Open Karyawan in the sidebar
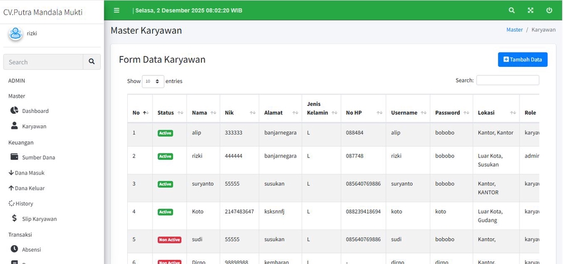The height and width of the screenshot is (264, 563). pyautogui.click(x=34, y=126)
